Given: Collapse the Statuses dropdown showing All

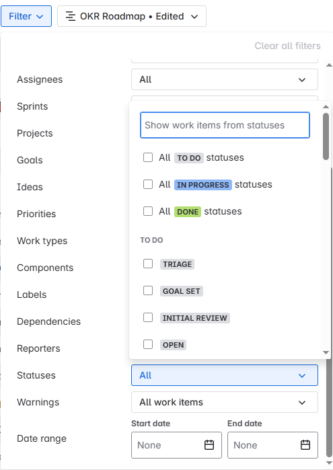Looking at the screenshot, I should pos(225,375).
